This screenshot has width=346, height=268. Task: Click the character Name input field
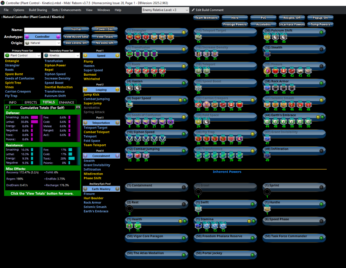(43, 30)
